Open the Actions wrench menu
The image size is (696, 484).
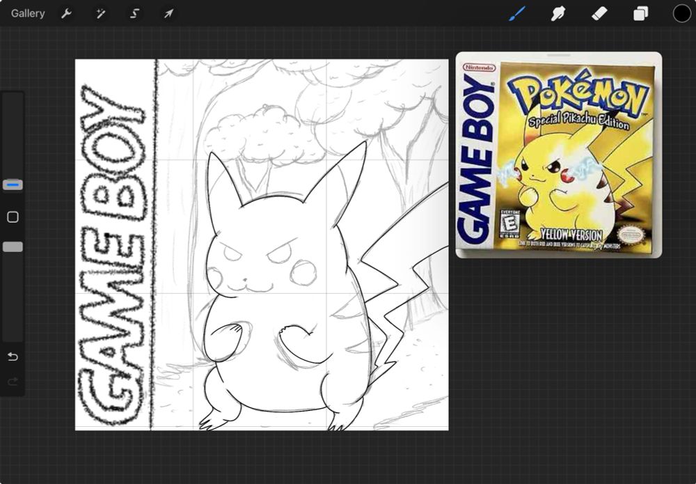point(66,13)
